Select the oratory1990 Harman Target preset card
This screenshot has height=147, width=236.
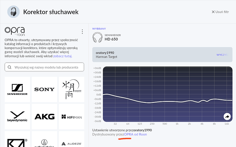pos(162,54)
